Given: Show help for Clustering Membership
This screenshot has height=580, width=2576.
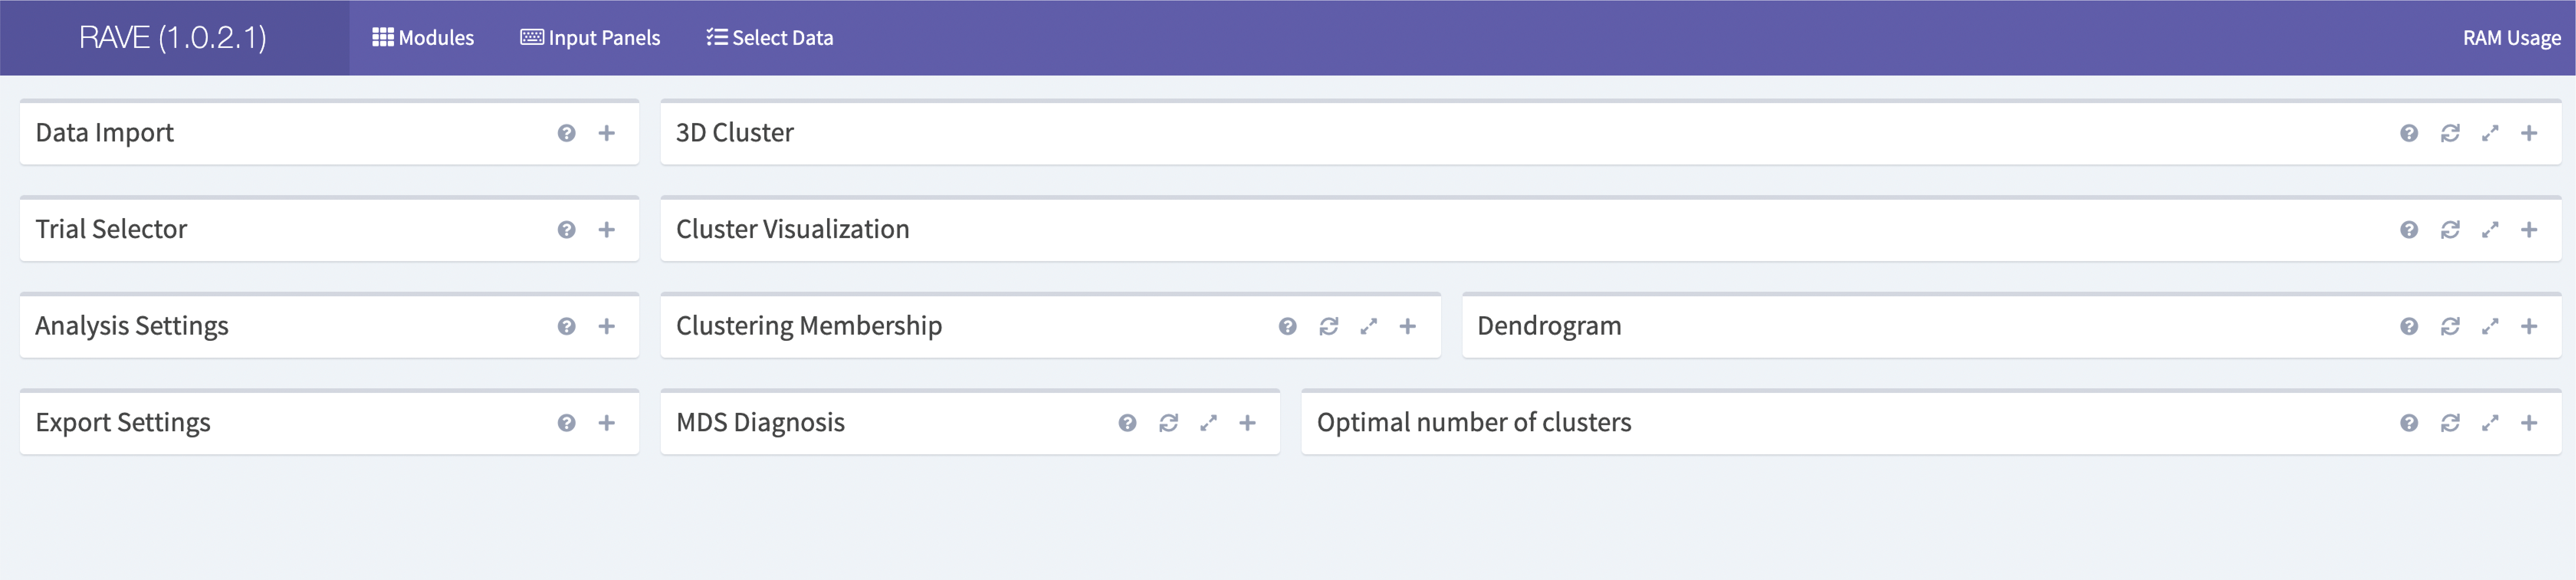Looking at the screenshot, I should (x=1287, y=326).
